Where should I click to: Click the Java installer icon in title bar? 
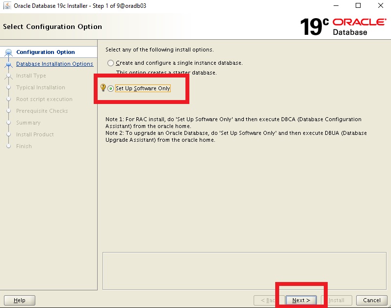pos(7,5)
